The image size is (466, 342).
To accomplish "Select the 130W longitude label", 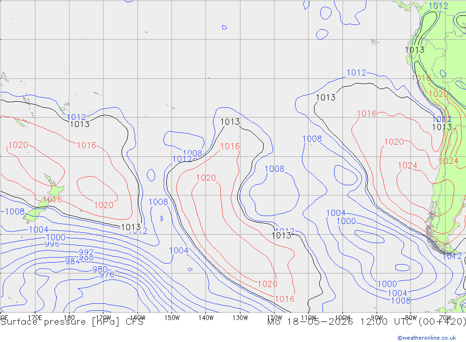I will pyautogui.click(x=240, y=318).
